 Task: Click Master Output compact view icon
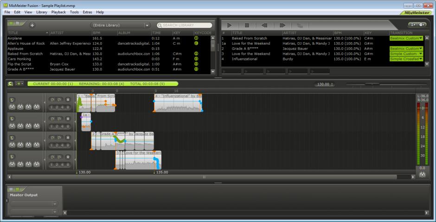click(x=17, y=189)
